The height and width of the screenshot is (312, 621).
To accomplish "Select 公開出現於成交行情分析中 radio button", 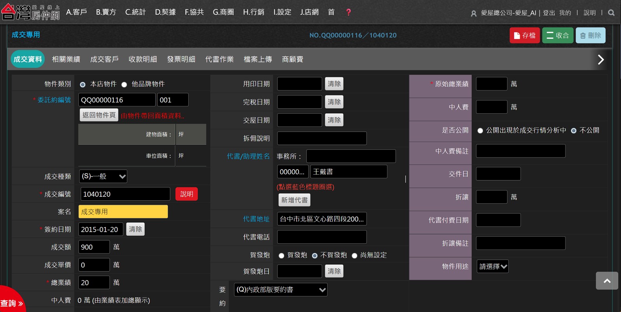I will tap(480, 131).
